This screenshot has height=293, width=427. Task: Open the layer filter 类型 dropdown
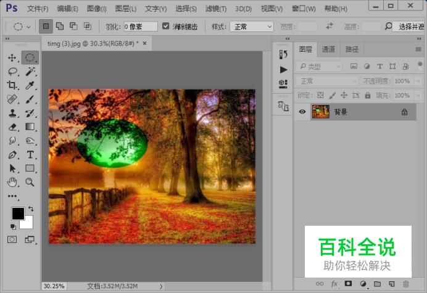pyautogui.click(x=319, y=67)
